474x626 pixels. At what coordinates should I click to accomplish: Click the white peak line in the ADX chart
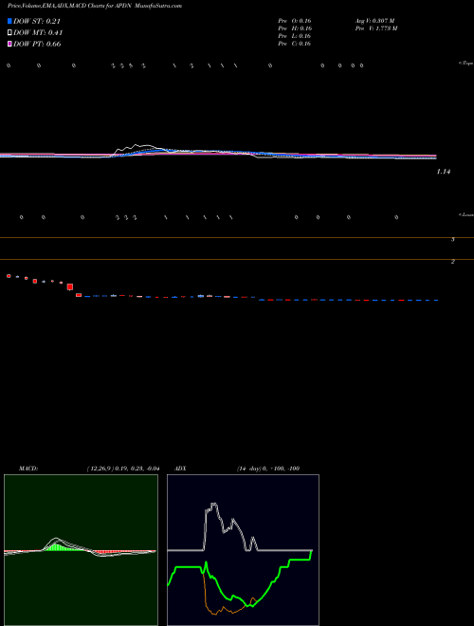click(x=214, y=505)
